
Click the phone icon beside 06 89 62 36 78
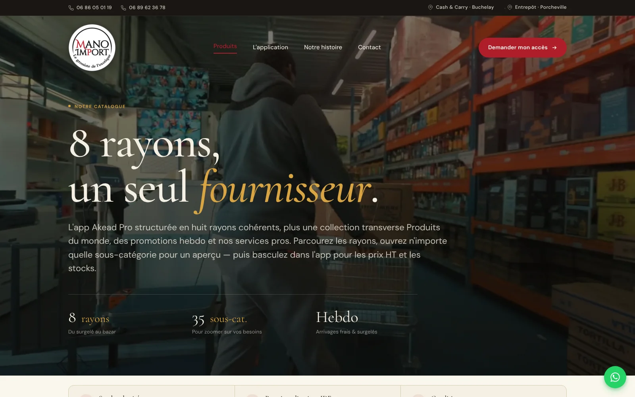123,8
